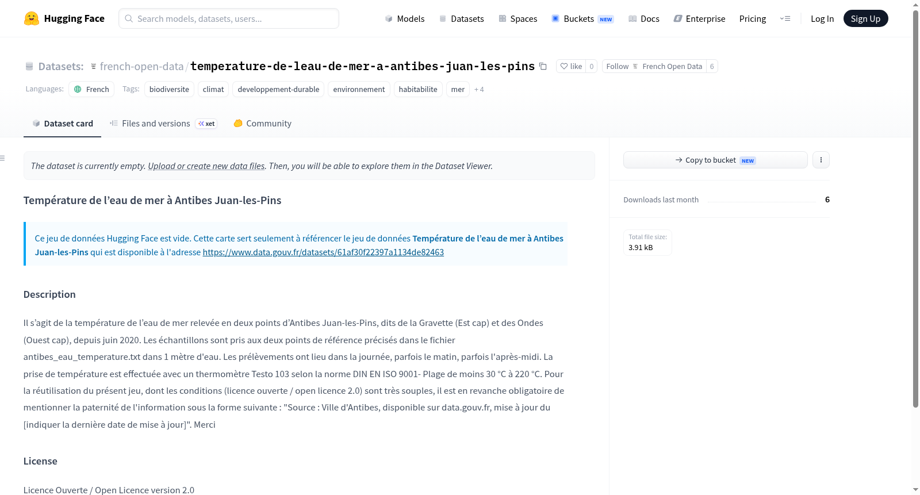Viewport: 920px width, 495px height.
Task: Click the xet badge next to Files and versions
Action: pos(206,124)
